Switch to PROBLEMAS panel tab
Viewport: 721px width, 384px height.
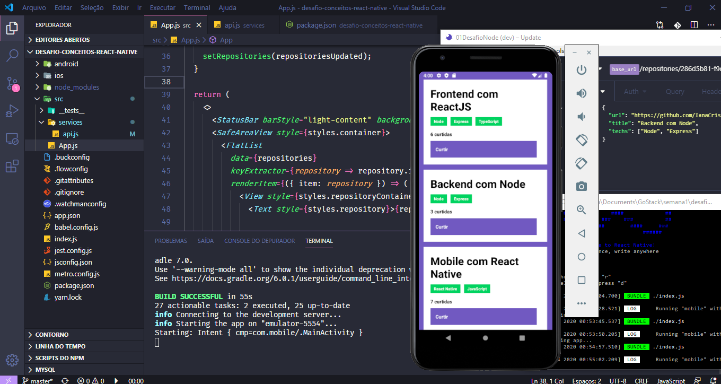pos(171,241)
